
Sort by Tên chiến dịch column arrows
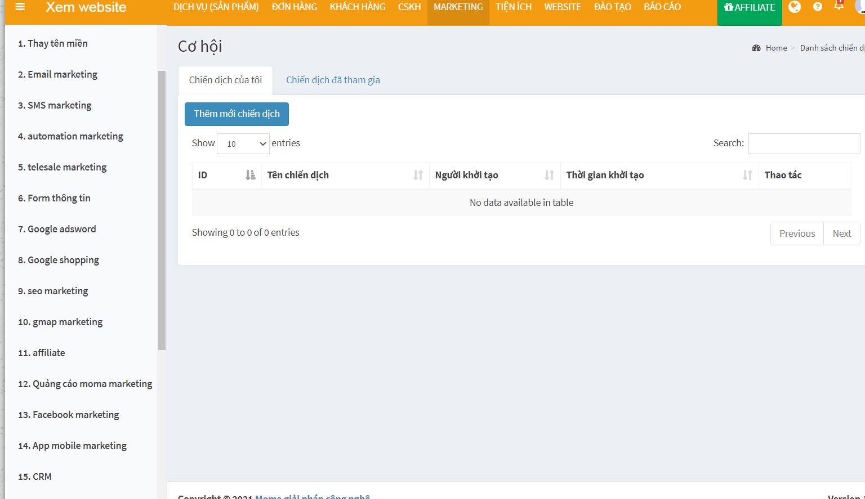(x=418, y=175)
